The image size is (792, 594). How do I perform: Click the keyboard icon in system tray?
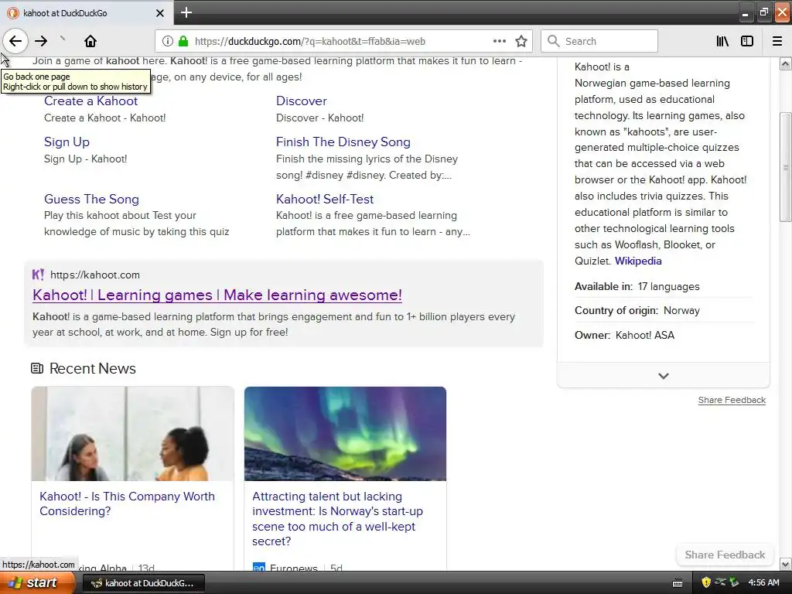[x=678, y=583]
